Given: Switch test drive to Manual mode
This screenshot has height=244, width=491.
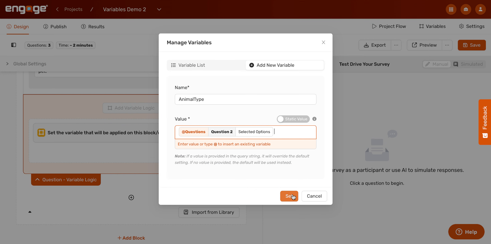Looking at the screenshot, I should [437, 64].
